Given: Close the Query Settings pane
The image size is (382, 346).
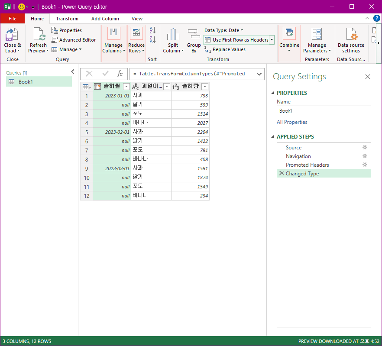Looking at the screenshot, I should pos(368,77).
